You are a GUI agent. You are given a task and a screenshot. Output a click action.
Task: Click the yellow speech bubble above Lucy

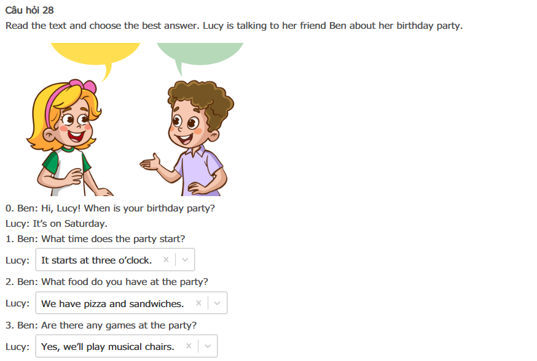tap(95, 54)
